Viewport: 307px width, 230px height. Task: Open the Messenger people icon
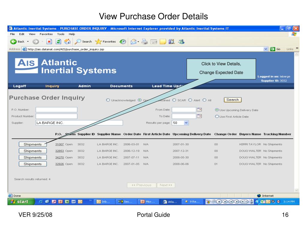181,41
